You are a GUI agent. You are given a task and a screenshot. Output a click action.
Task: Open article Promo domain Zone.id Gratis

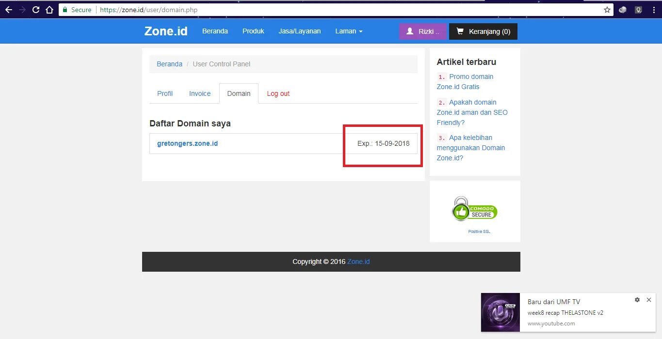point(465,82)
